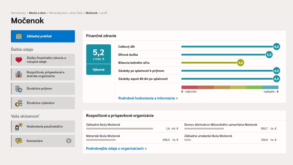Viewport: 293px width, 165px height.
Task: Click the comments count badge showing 0
Action: pyautogui.click(x=68, y=141)
